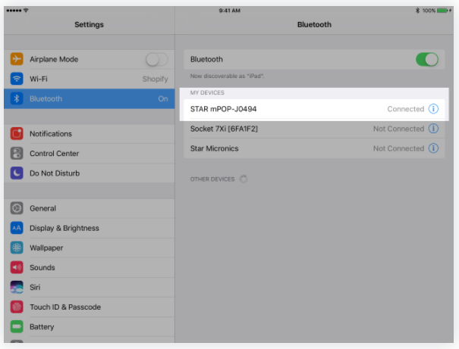Image resolution: width=459 pixels, height=349 pixels.
Task: Connect to Star Micronics device
Action: pos(314,148)
